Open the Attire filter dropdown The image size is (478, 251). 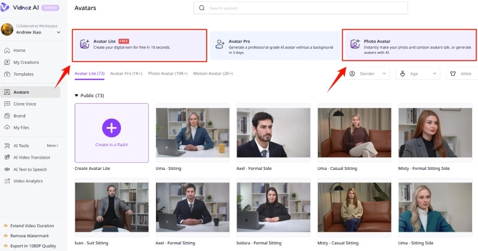[x=462, y=73]
